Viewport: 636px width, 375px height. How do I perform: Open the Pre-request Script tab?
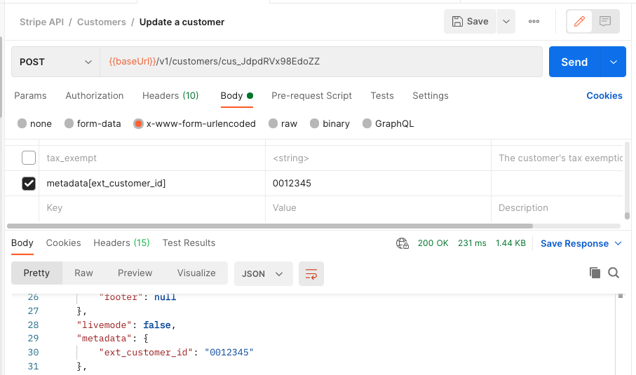tap(311, 95)
